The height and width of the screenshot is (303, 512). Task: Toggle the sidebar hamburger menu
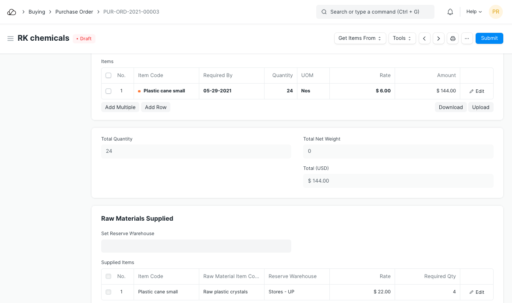pos(11,39)
